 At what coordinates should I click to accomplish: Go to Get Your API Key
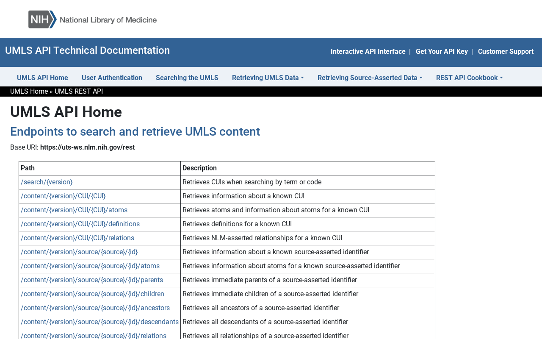(442, 52)
